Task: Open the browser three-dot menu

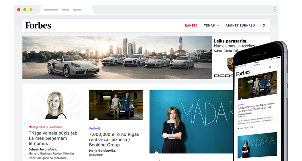Action: (x=275, y=10)
